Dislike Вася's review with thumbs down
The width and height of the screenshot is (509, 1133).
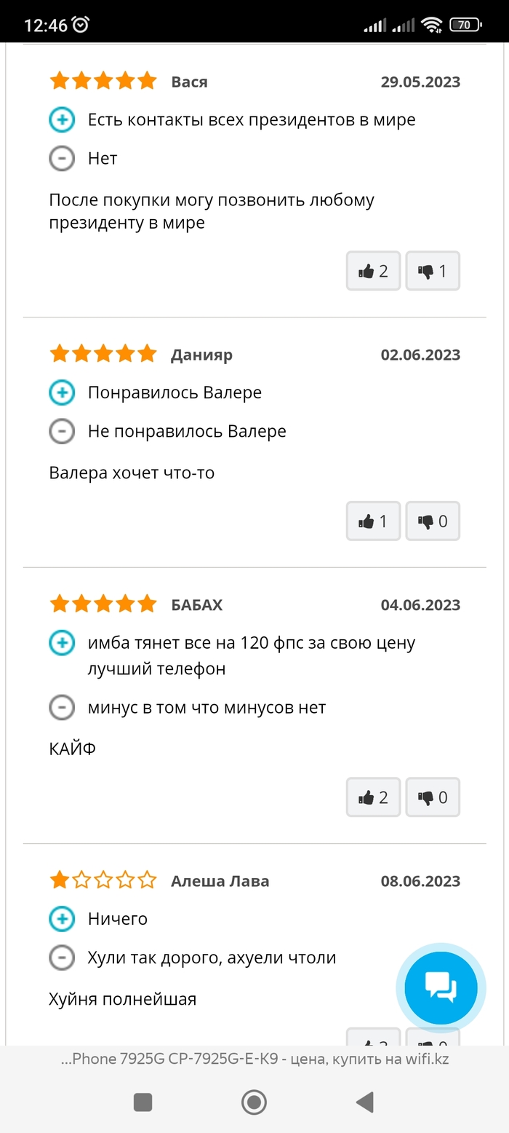433,271
